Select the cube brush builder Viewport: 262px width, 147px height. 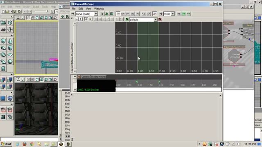3,41
